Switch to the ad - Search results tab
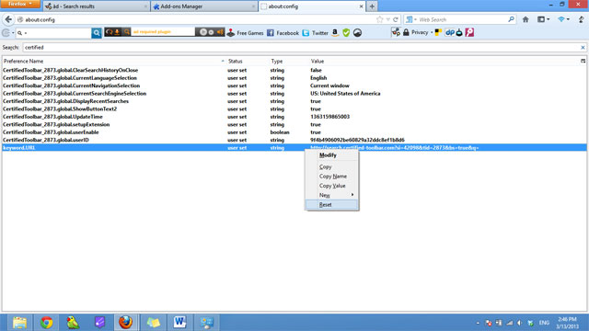 (x=96, y=6)
